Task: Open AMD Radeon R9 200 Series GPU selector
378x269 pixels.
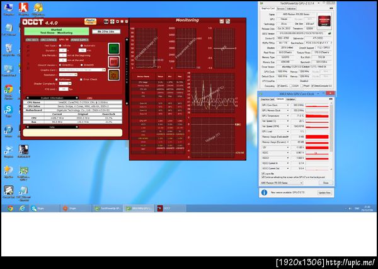Action: (x=282, y=183)
